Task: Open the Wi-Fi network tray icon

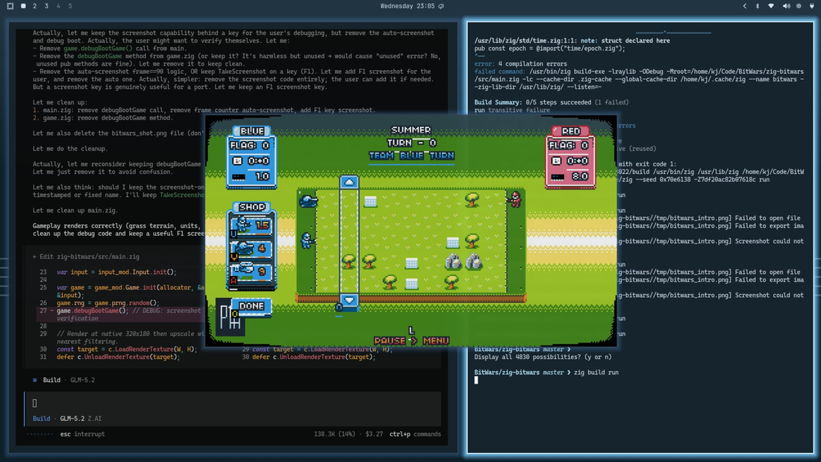Action: (771, 6)
